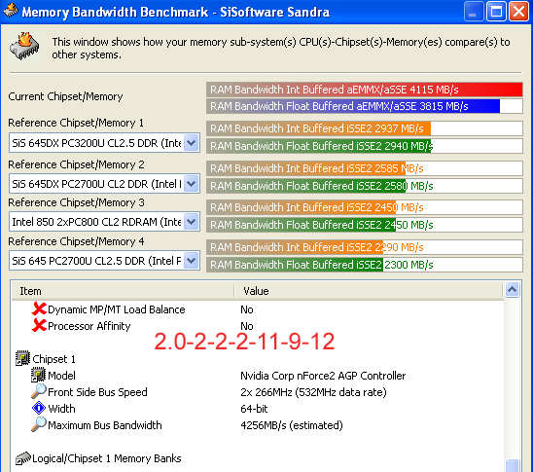Click the green Float Buffered 2300 MB/s bar
Screen dimensions: 533x472
pyautogui.click(x=365, y=265)
